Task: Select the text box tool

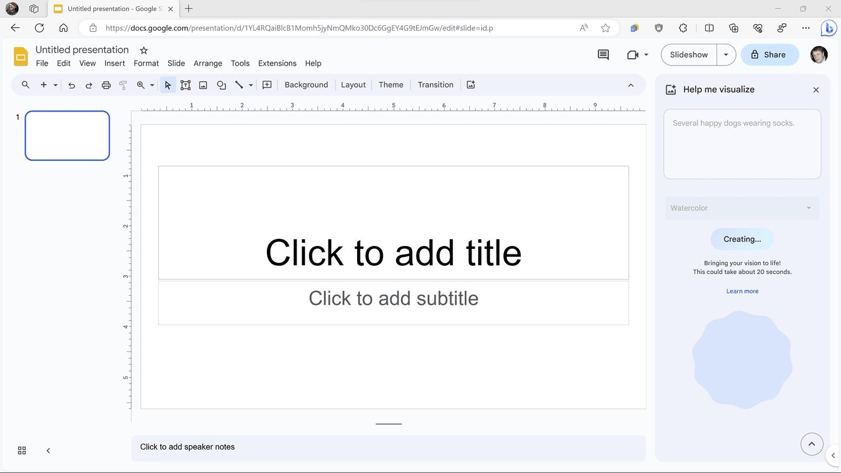Action: tap(186, 85)
